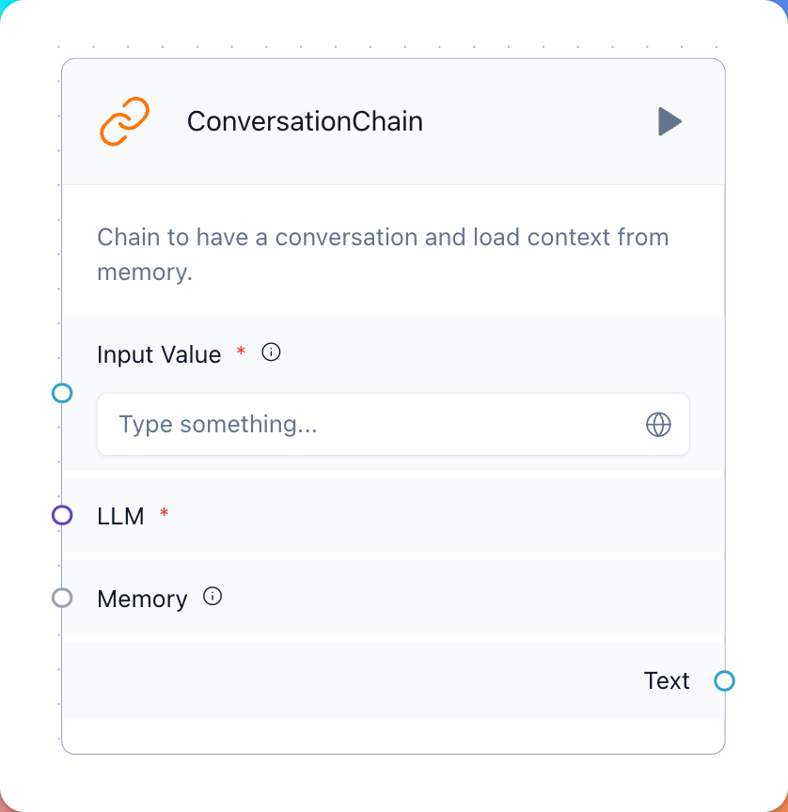The width and height of the screenshot is (788, 812).
Task: Click the Text output label
Action: pyautogui.click(x=667, y=681)
